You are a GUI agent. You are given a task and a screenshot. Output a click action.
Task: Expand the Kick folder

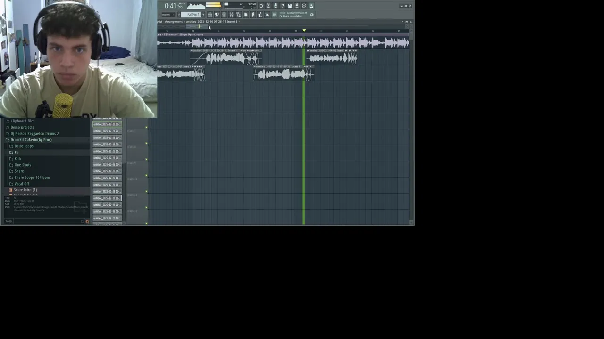[x=17, y=159]
